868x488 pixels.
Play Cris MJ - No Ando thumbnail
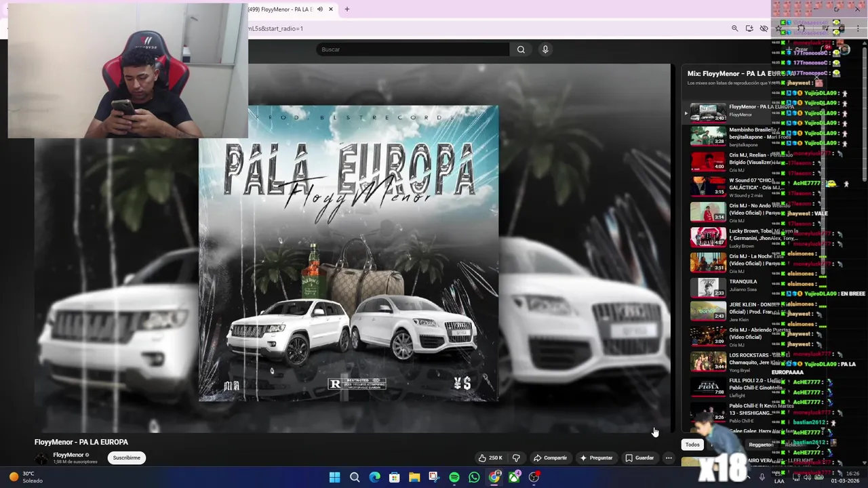point(708,213)
